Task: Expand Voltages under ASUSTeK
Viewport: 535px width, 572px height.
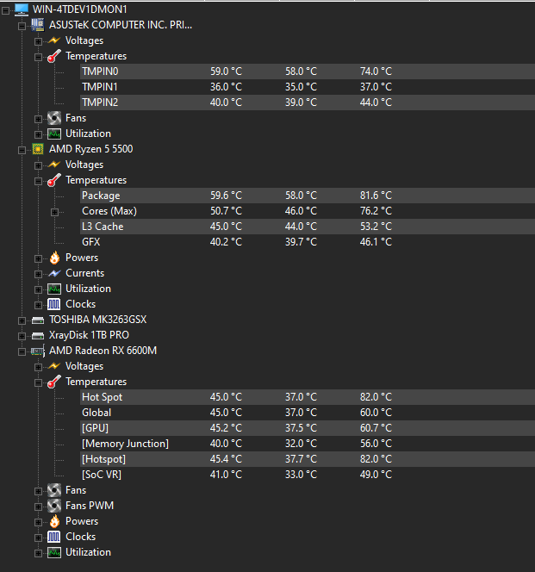Action: (38, 41)
